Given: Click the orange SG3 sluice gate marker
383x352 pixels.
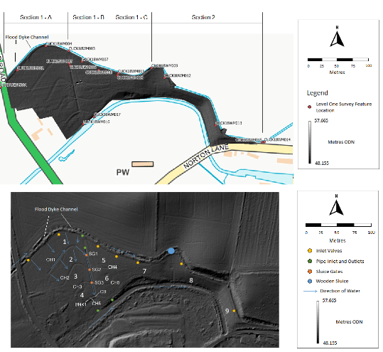Looking at the screenshot, I should [92, 282].
